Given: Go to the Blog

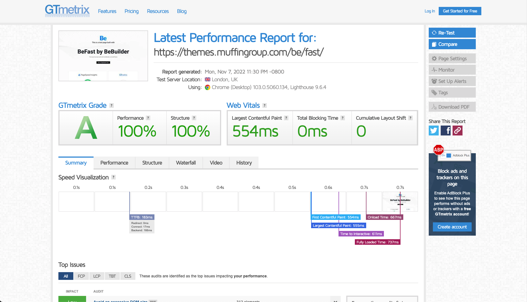Looking at the screenshot, I should pyautogui.click(x=182, y=11).
